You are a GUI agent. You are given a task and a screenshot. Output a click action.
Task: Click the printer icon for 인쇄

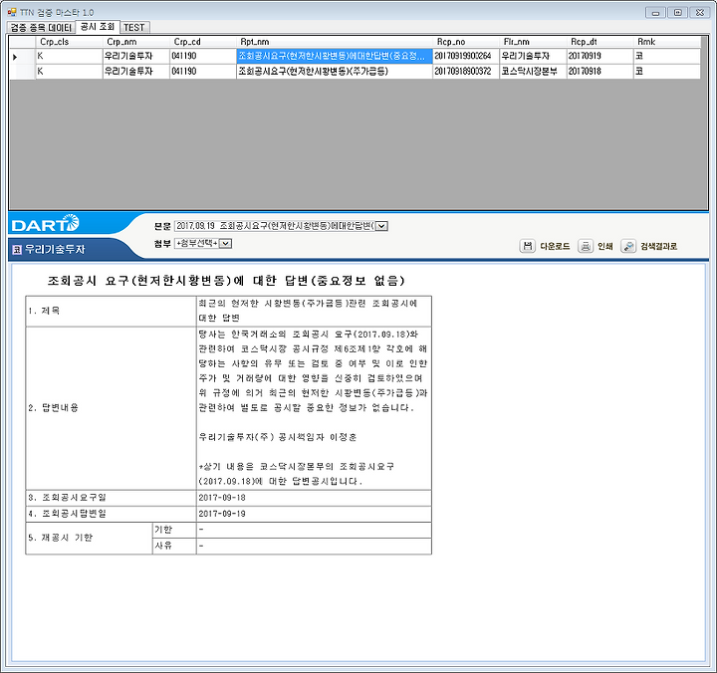point(585,246)
